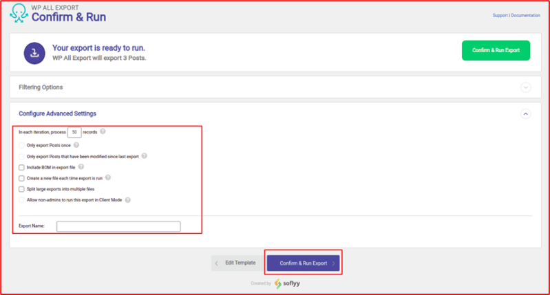
Task: Click 'WP All Export will export 3 Posts.' text
Action: tap(99, 58)
